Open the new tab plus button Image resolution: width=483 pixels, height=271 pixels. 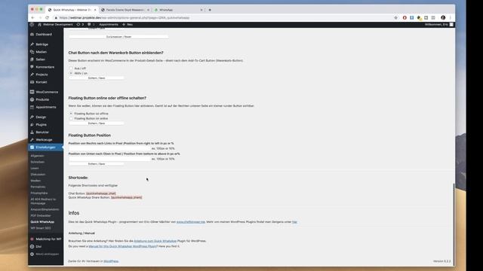(210, 10)
